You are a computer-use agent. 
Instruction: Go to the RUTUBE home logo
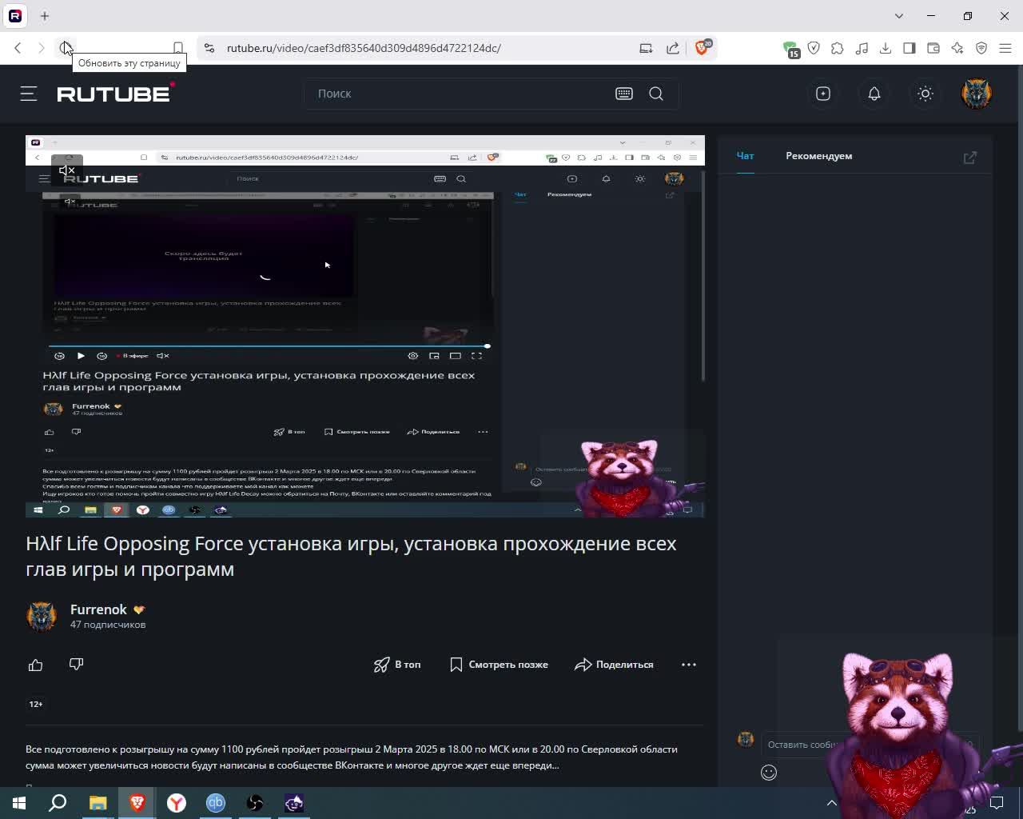(x=116, y=93)
